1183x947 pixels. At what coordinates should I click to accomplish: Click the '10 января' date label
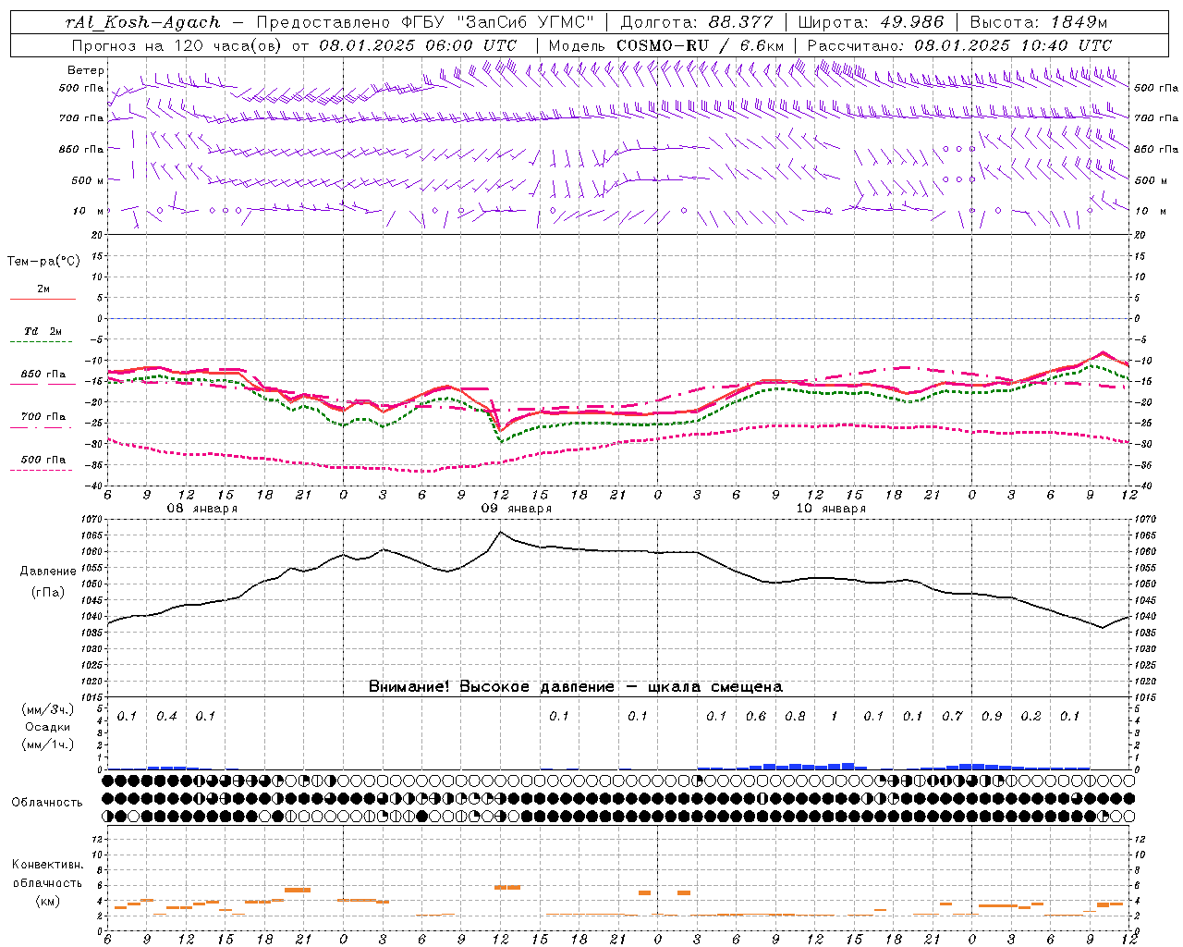point(831,509)
